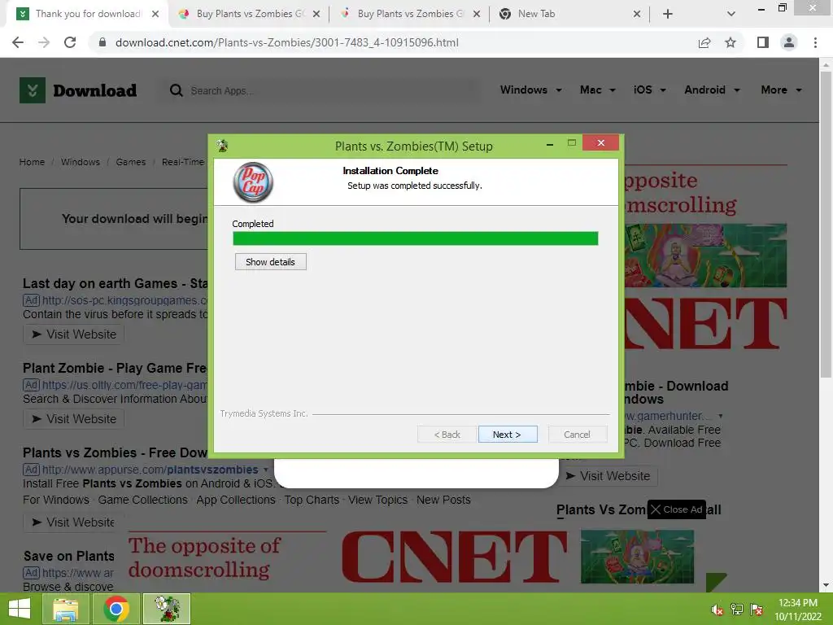
Task: Expand the iOS menu dropdown
Action: point(650,90)
